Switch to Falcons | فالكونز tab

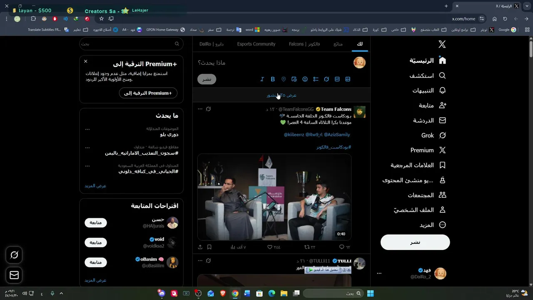[304, 44]
